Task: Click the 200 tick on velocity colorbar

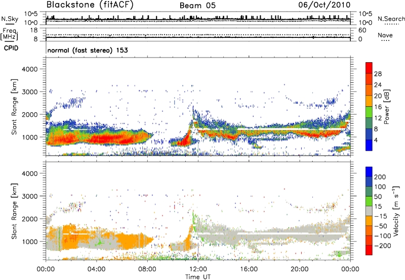Action: click(380, 177)
